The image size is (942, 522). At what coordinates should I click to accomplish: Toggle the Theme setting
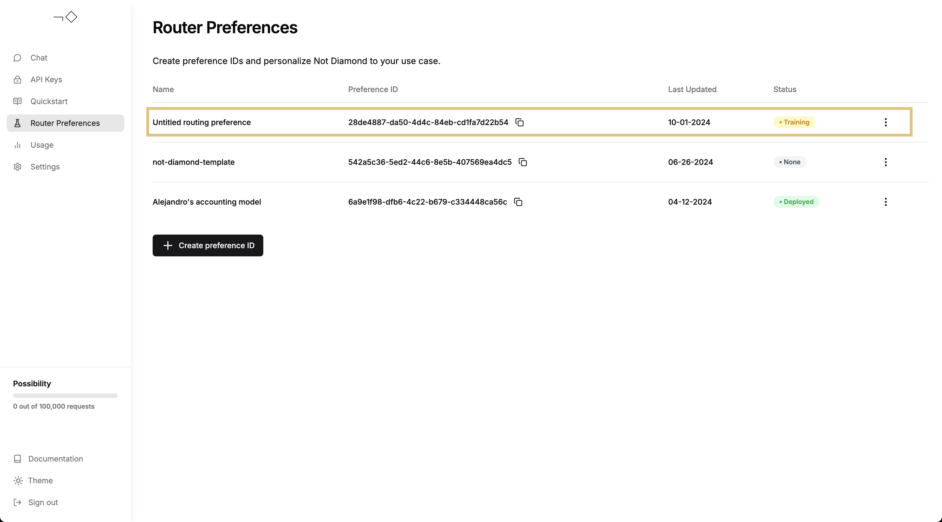pyautogui.click(x=40, y=481)
